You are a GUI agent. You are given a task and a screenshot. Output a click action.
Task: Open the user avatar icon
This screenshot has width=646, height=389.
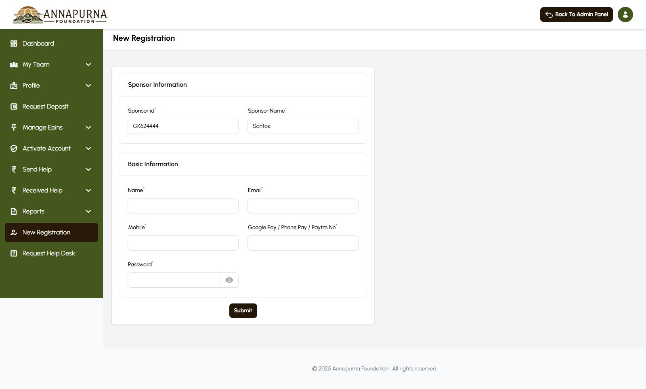click(x=625, y=15)
